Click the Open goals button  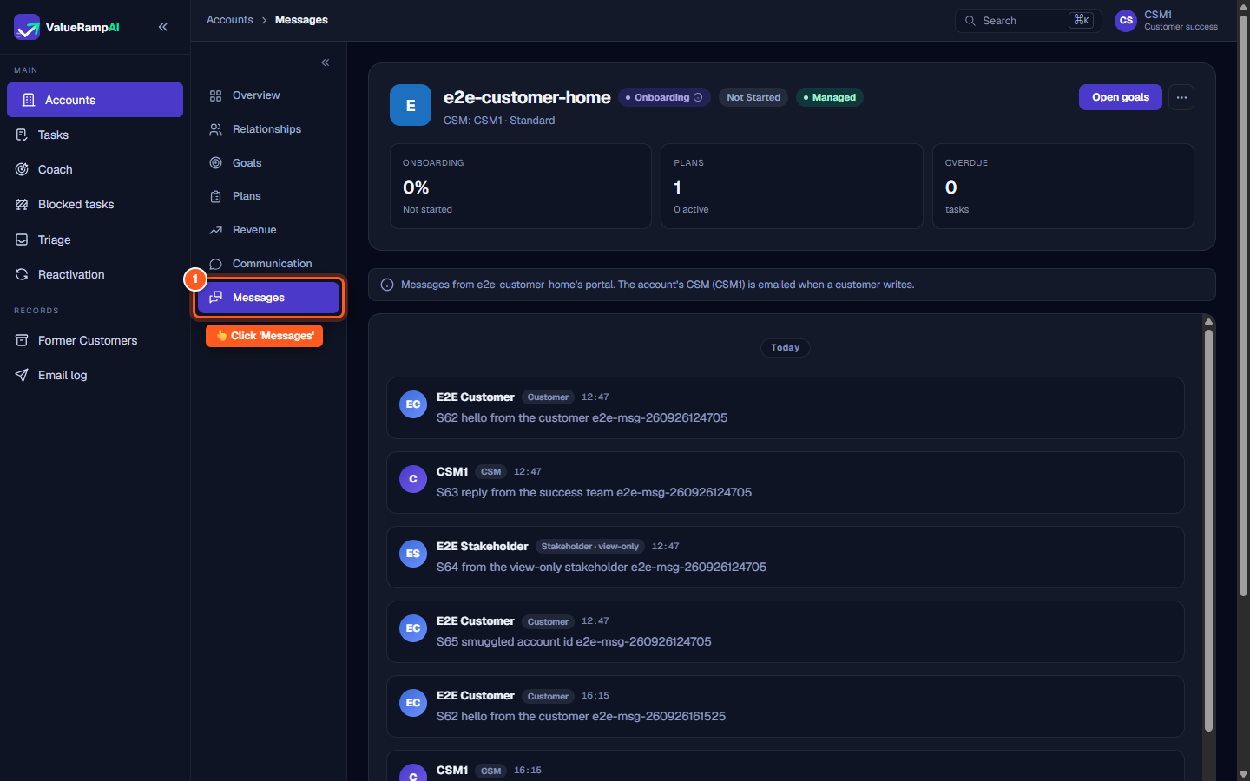(1120, 97)
